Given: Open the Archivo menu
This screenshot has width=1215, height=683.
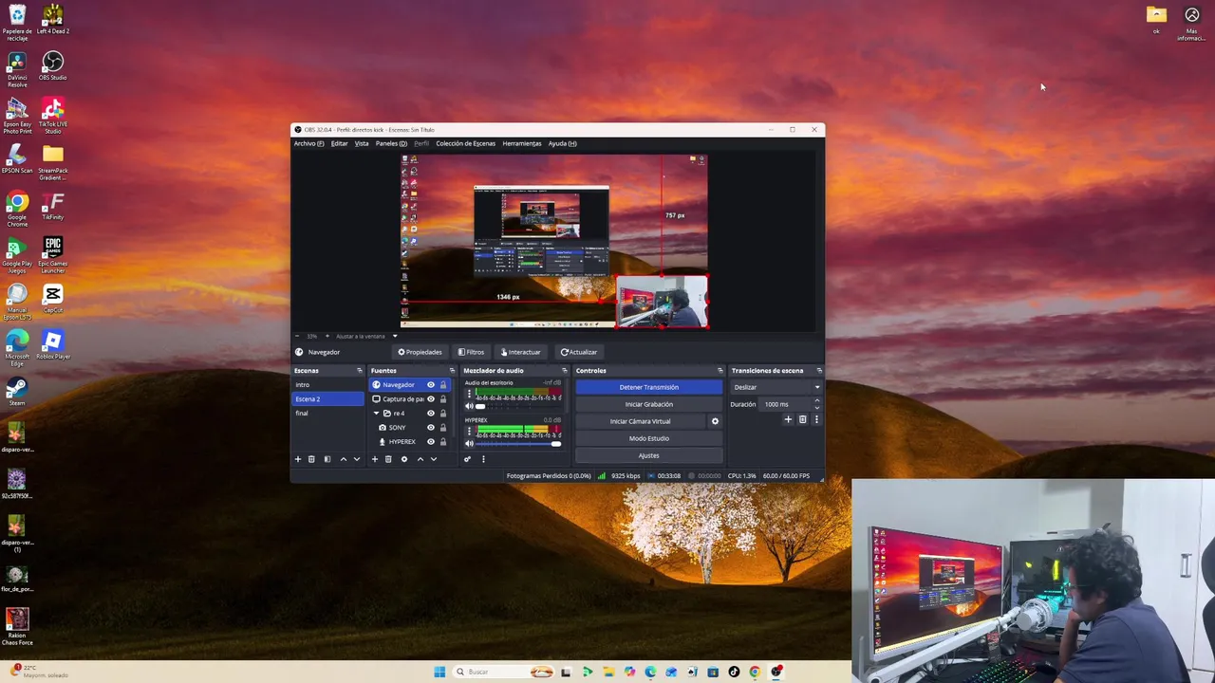Looking at the screenshot, I should tap(308, 143).
